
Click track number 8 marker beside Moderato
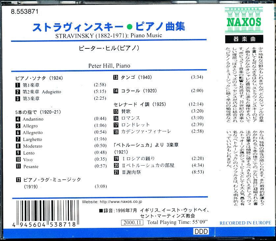pos(18,146)
